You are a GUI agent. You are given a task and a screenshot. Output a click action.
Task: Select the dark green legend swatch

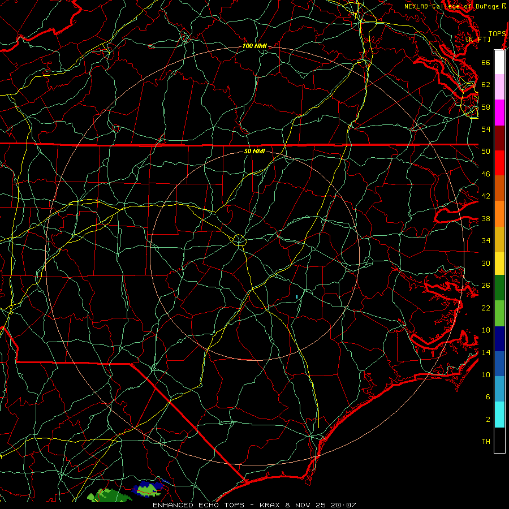click(499, 288)
